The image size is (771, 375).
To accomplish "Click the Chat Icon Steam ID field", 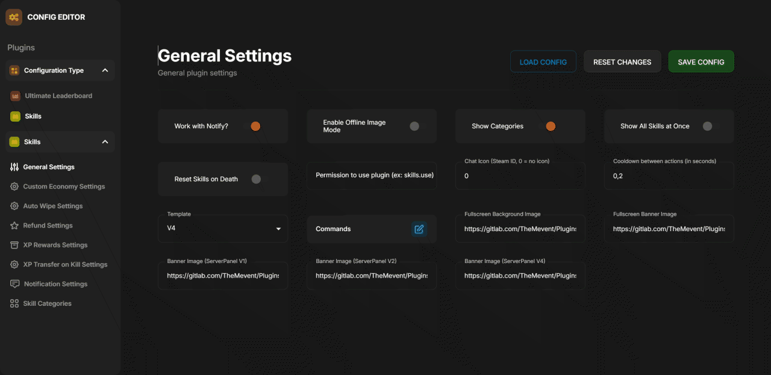I will [520, 176].
